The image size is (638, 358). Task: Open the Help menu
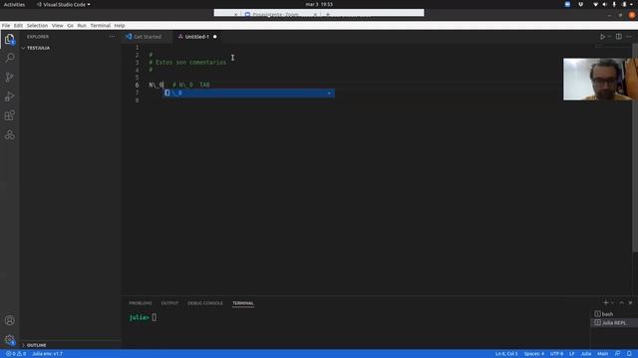[x=120, y=25]
